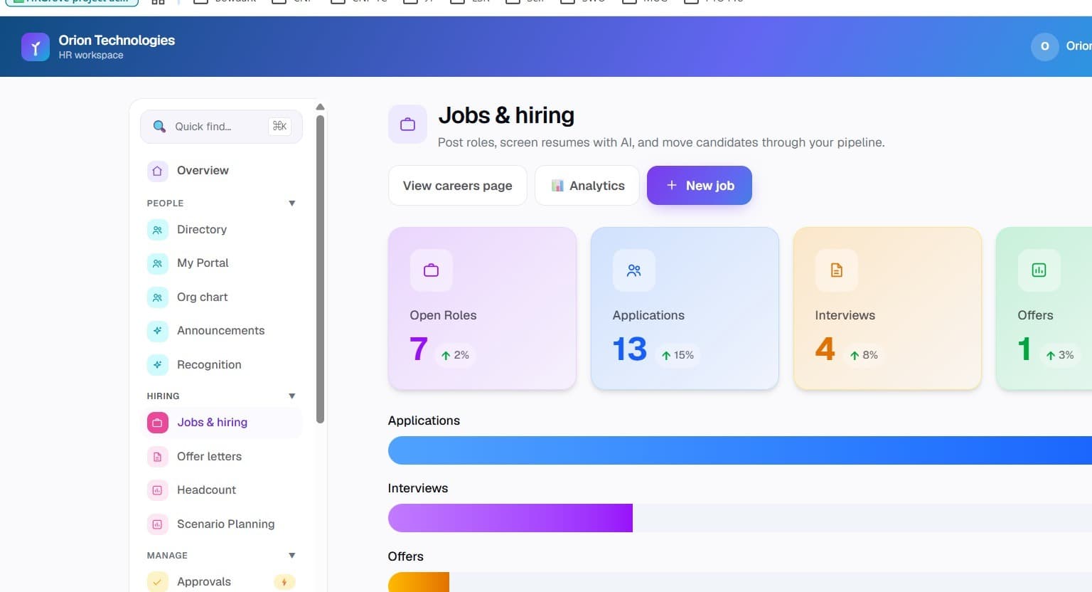
Task: Click the chart icon on Offers card
Action: click(1039, 270)
